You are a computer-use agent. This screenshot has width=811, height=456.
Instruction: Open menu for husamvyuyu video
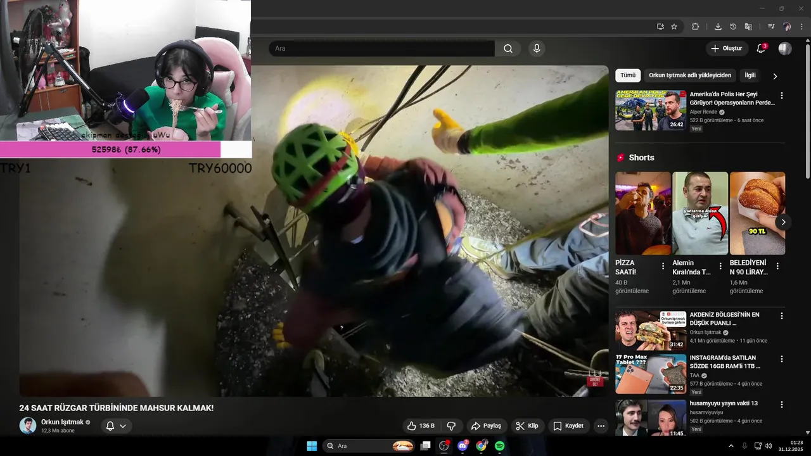pos(781,404)
